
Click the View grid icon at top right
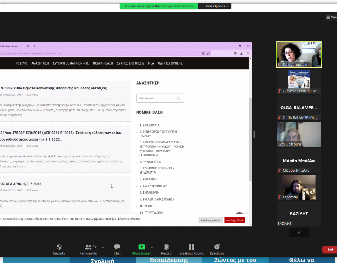[x=328, y=17]
